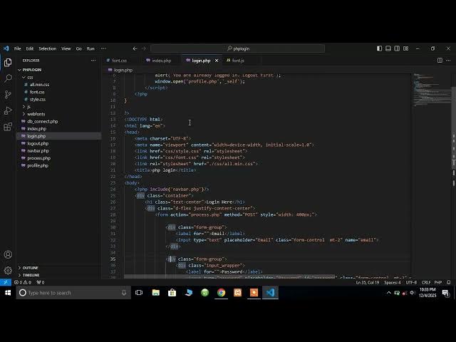Change indentation via Spaces: 4

click(393, 282)
